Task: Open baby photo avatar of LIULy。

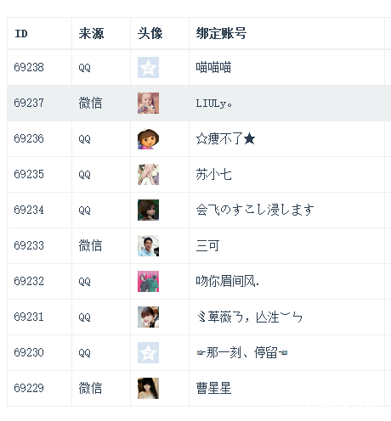Action: click(148, 103)
